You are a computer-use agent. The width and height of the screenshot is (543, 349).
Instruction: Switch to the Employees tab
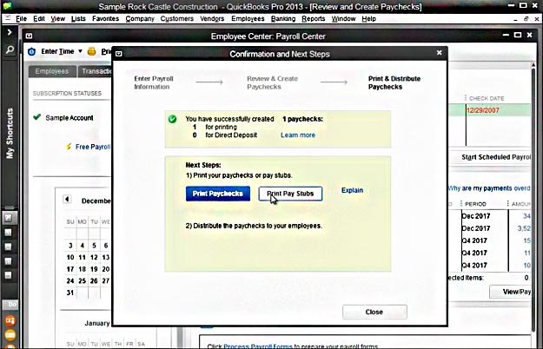51,71
